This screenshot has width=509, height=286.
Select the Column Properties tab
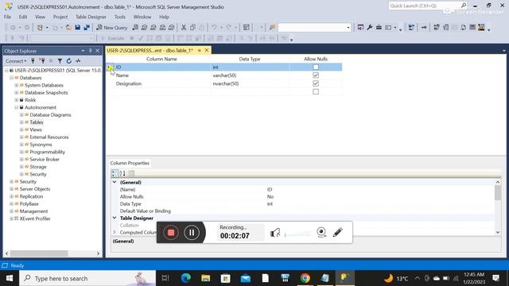130,163
